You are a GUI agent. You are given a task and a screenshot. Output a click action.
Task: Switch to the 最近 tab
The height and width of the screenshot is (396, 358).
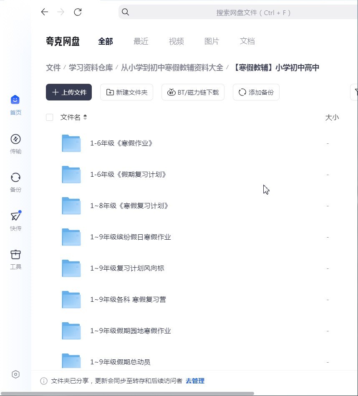coord(141,41)
